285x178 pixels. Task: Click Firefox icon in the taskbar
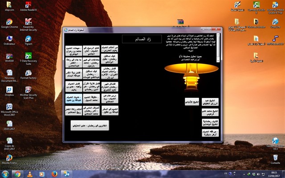(54, 174)
